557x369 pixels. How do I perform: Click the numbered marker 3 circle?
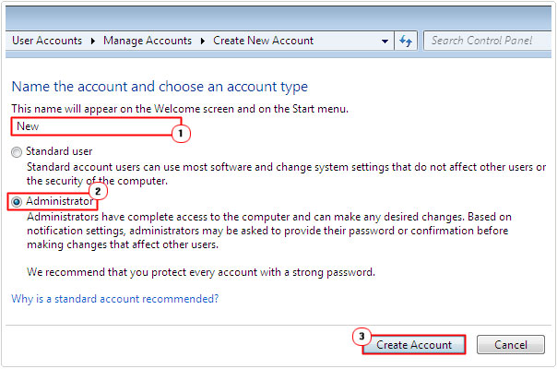point(361,337)
